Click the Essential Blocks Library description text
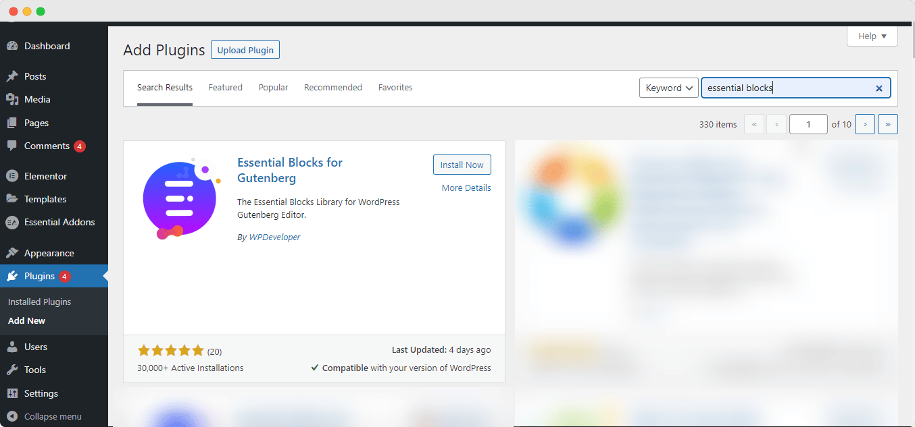 tap(318, 208)
